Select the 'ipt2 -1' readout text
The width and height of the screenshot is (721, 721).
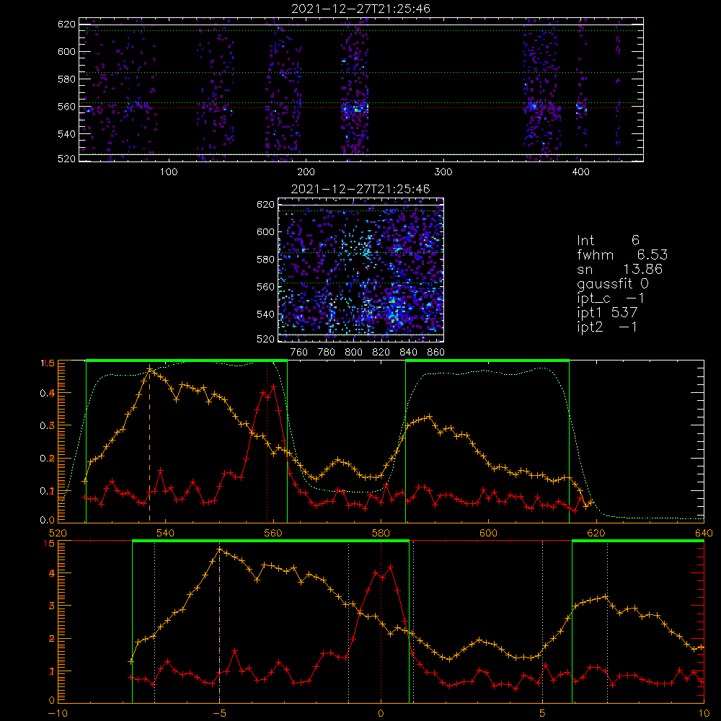tap(607, 327)
